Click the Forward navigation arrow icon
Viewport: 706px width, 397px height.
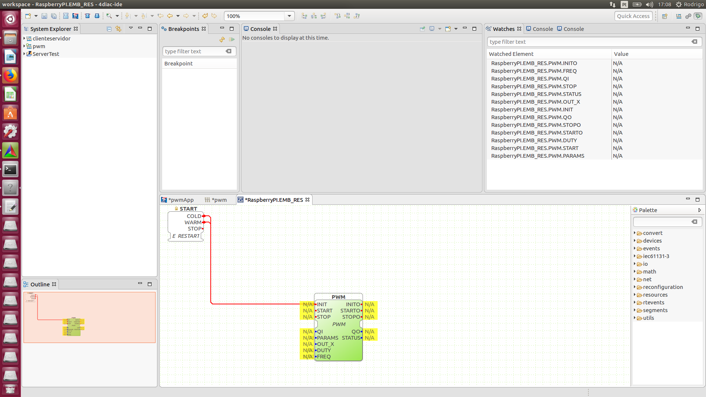186,16
